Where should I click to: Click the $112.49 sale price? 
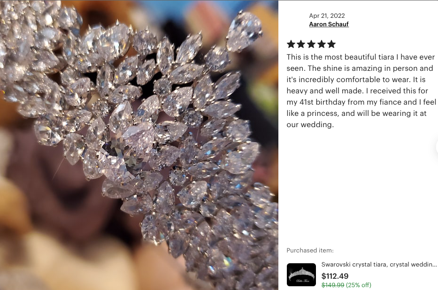point(335,276)
